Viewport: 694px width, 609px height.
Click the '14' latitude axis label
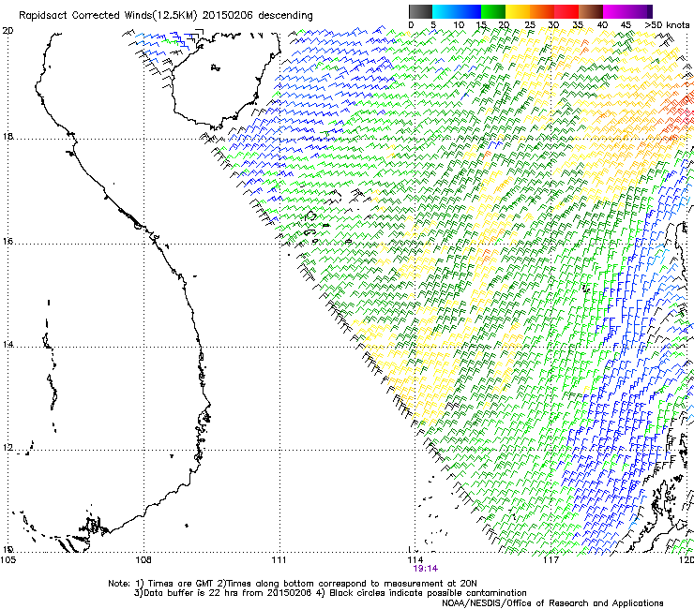tap(8, 344)
